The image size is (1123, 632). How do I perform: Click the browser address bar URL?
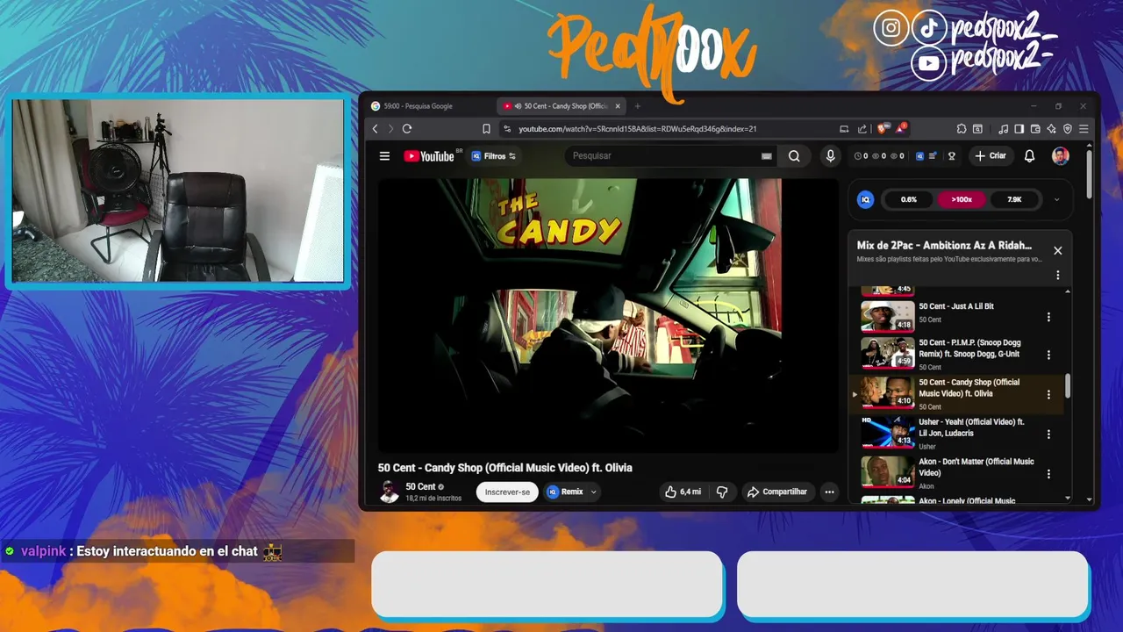(x=637, y=129)
